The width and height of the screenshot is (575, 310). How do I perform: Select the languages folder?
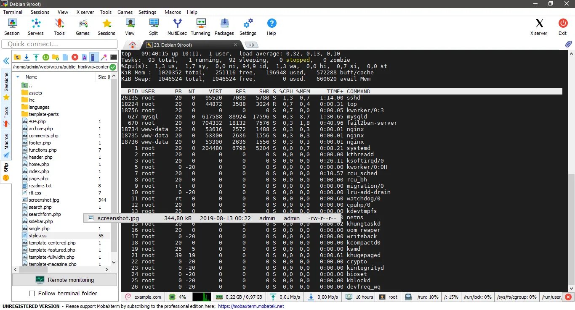pyautogui.click(x=39, y=107)
